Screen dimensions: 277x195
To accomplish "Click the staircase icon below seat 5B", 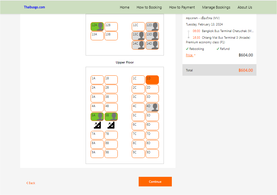I will tap(111, 125).
